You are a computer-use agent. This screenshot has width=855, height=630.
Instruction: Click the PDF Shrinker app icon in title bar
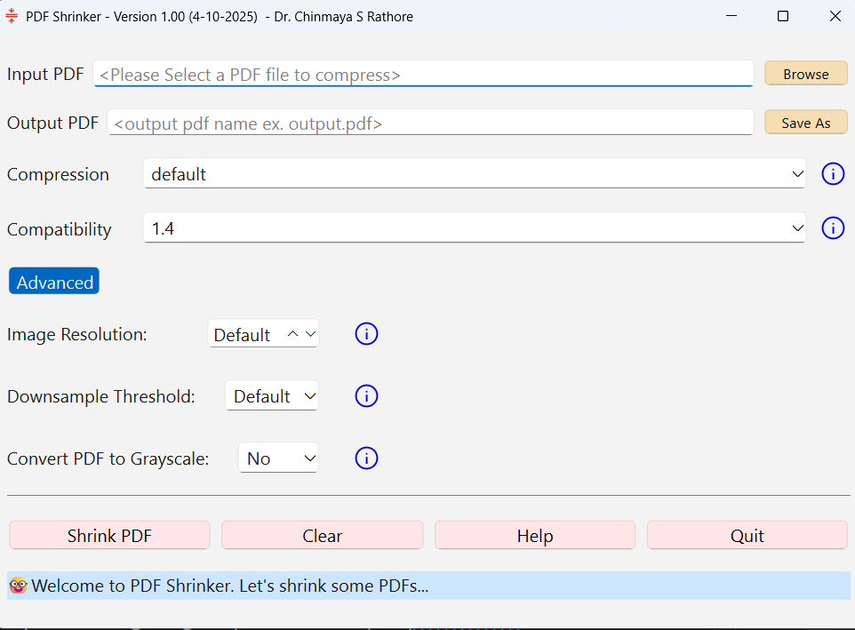pos(12,16)
